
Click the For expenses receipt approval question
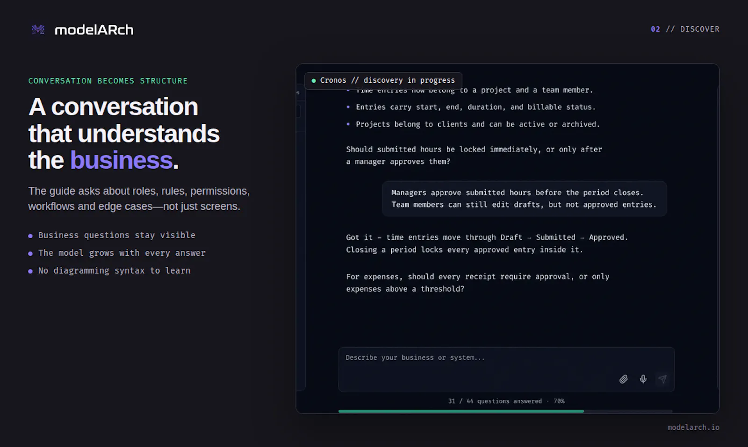point(478,283)
